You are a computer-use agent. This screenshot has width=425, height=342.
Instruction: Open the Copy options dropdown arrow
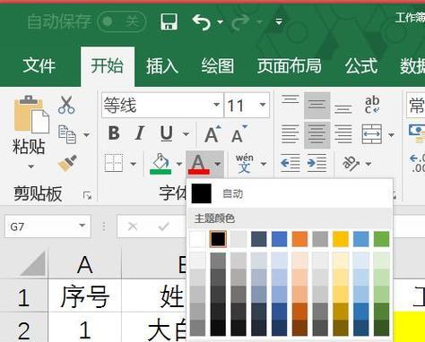86,135
